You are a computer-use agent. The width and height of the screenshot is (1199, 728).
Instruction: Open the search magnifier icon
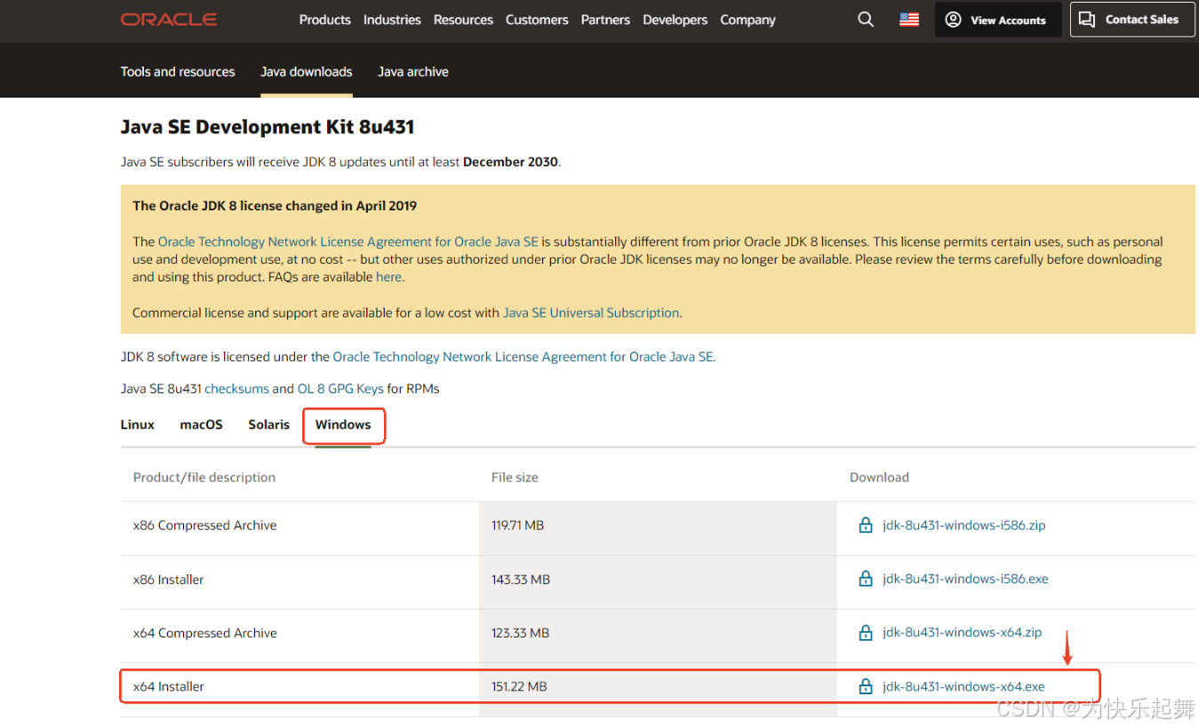[x=866, y=20]
